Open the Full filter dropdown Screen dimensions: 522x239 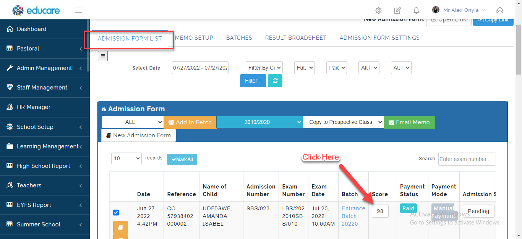click(x=305, y=68)
